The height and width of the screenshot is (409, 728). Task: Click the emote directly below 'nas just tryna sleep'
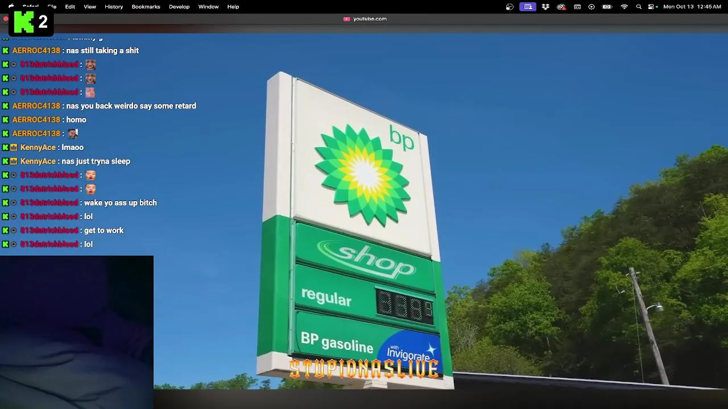click(90, 176)
